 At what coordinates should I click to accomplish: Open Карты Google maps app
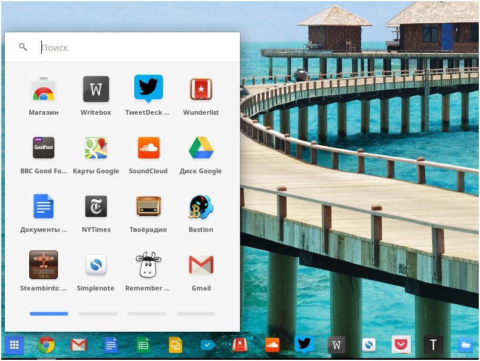click(x=96, y=147)
